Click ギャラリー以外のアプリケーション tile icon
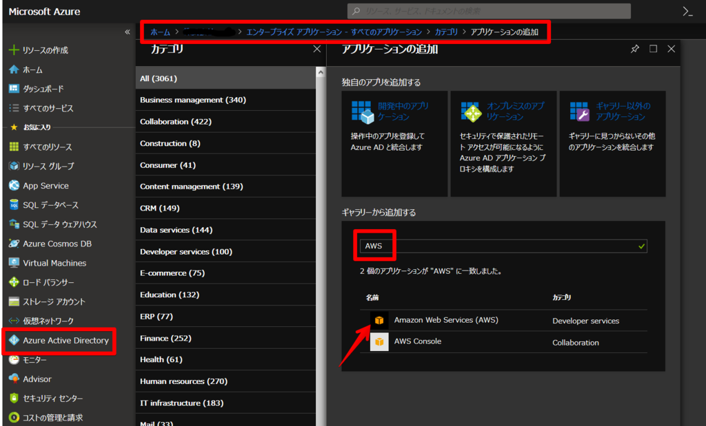Image resolution: width=706 pixels, height=426 pixels. [x=579, y=111]
